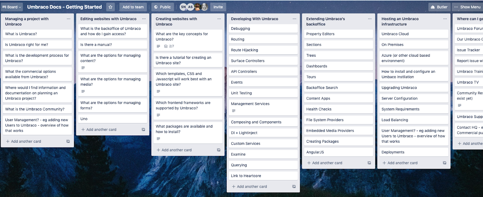Open the 'Route Hijacking' card
Screen dimensions: 483x197
coord(263,50)
